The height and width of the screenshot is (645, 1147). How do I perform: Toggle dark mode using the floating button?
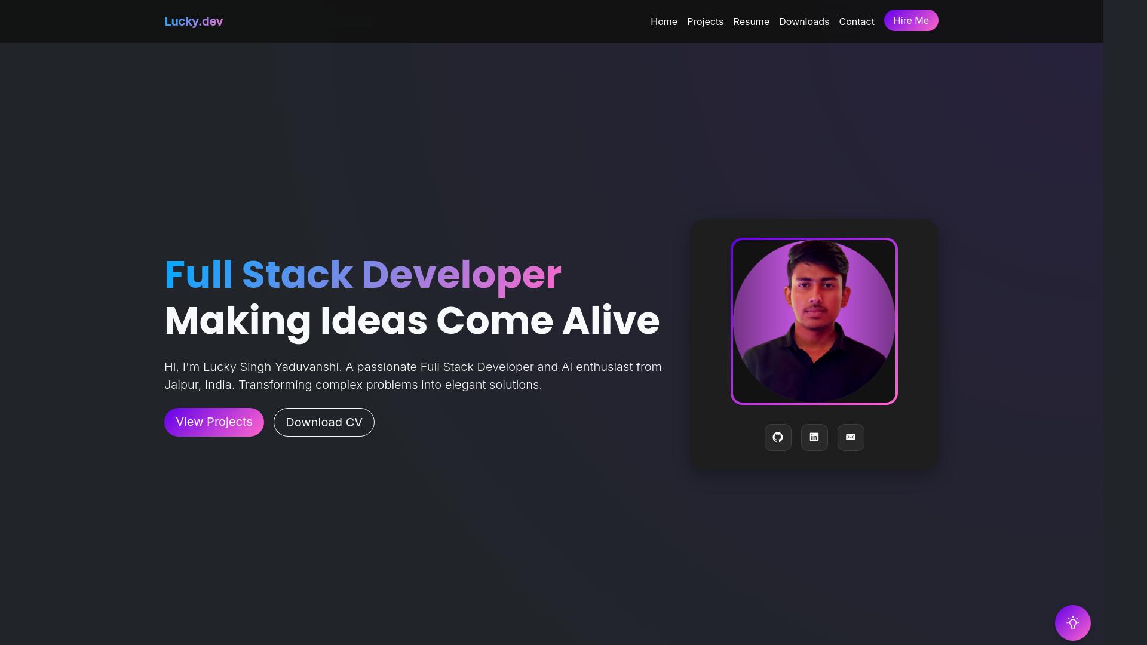tap(1072, 622)
